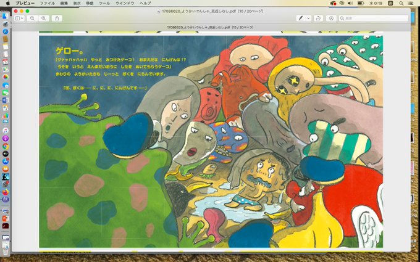The image size is (420, 262).
Task: Open Photos from the Dock
Action: tap(6, 77)
